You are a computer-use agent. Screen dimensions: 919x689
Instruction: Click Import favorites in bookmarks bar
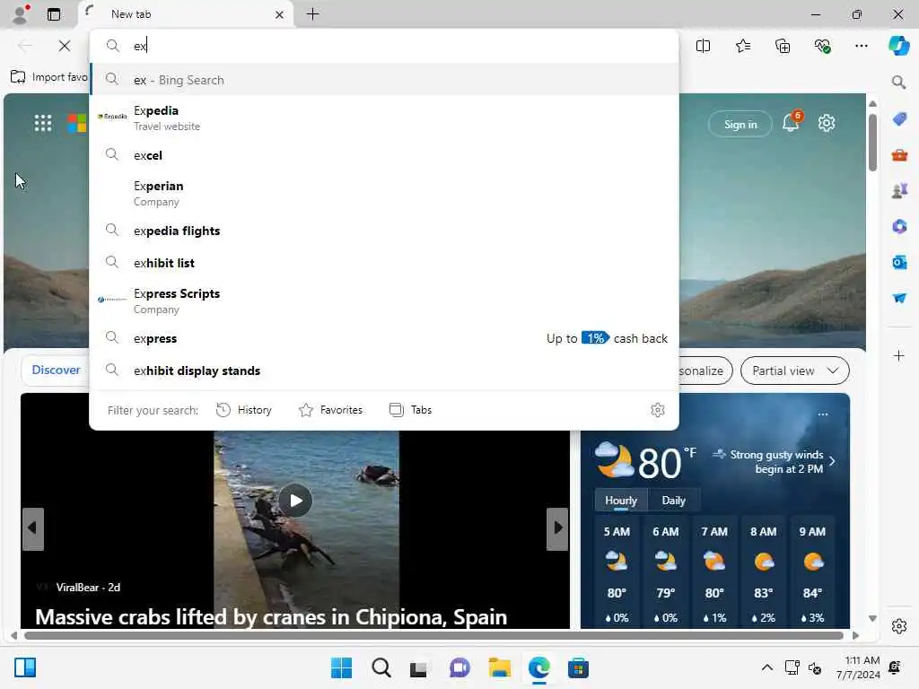click(x=49, y=77)
